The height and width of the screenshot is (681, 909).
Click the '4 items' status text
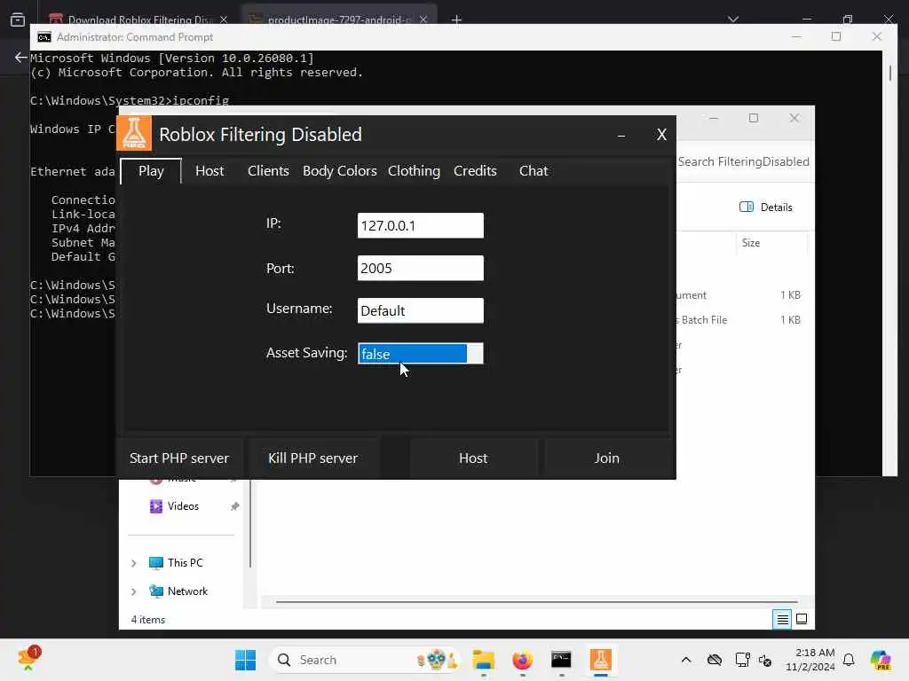(x=148, y=620)
